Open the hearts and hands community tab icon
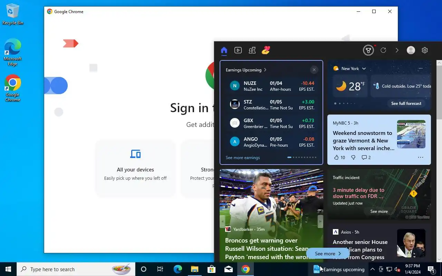This screenshot has height=276, width=442. pyautogui.click(x=266, y=50)
